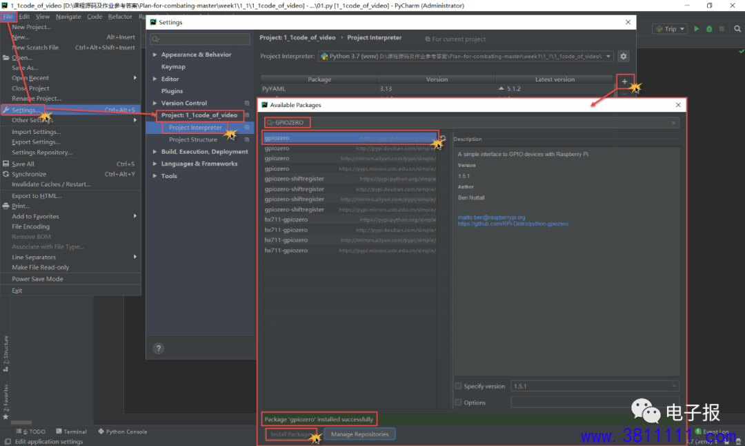Select Project Interpreter in settings tree
Image resolution: width=745 pixels, height=446 pixels.
click(195, 128)
